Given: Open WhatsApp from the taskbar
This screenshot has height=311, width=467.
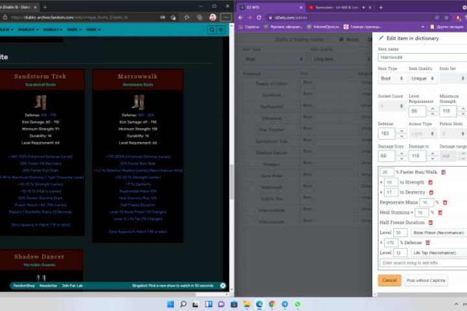Looking at the screenshot, I should [x=298, y=304].
